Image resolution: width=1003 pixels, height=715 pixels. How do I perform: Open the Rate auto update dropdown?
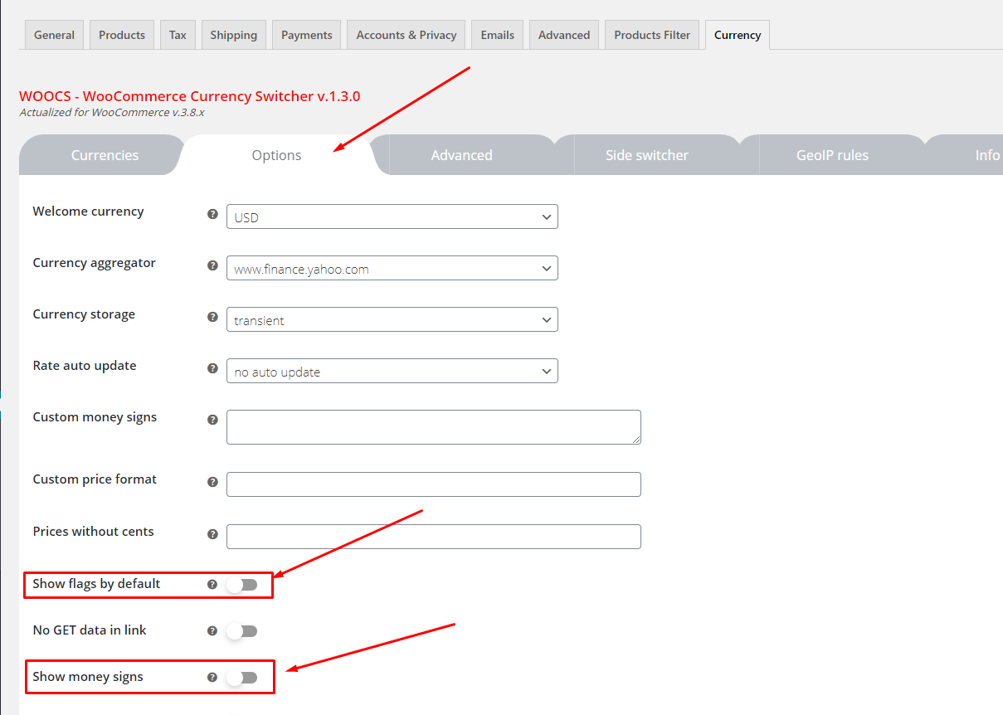tap(392, 371)
